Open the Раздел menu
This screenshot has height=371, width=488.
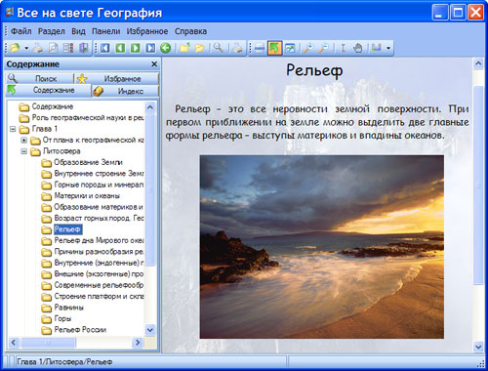(x=52, y=31)
